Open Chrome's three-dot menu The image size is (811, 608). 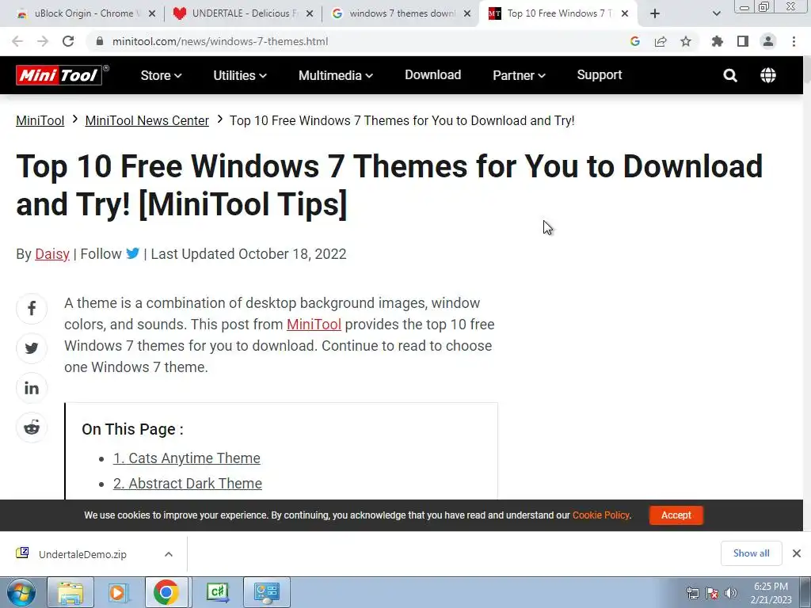pos(794,41)
